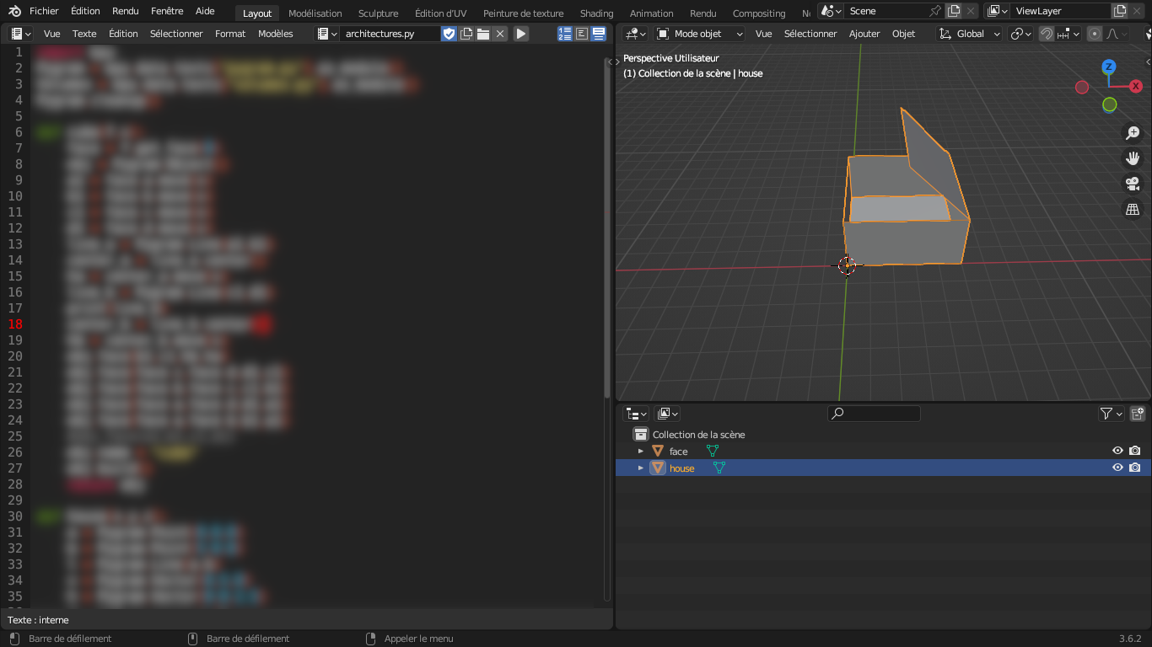Toggle camera view with the camera icon
1152x647 pixels.
click(x=1133, y=184)
